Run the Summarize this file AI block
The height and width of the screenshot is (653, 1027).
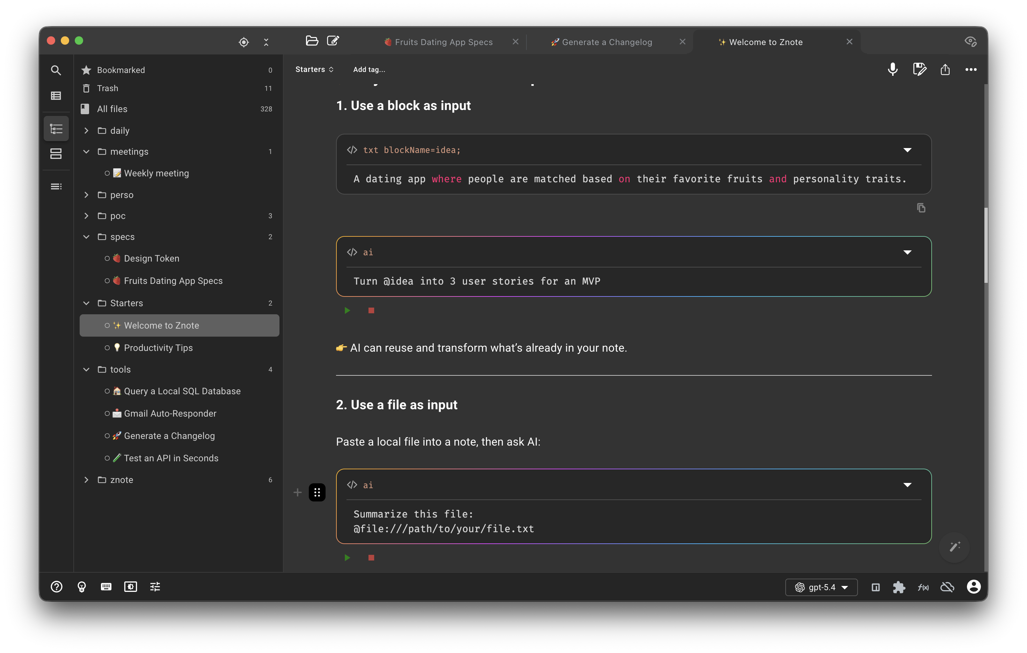pos(347,558)
